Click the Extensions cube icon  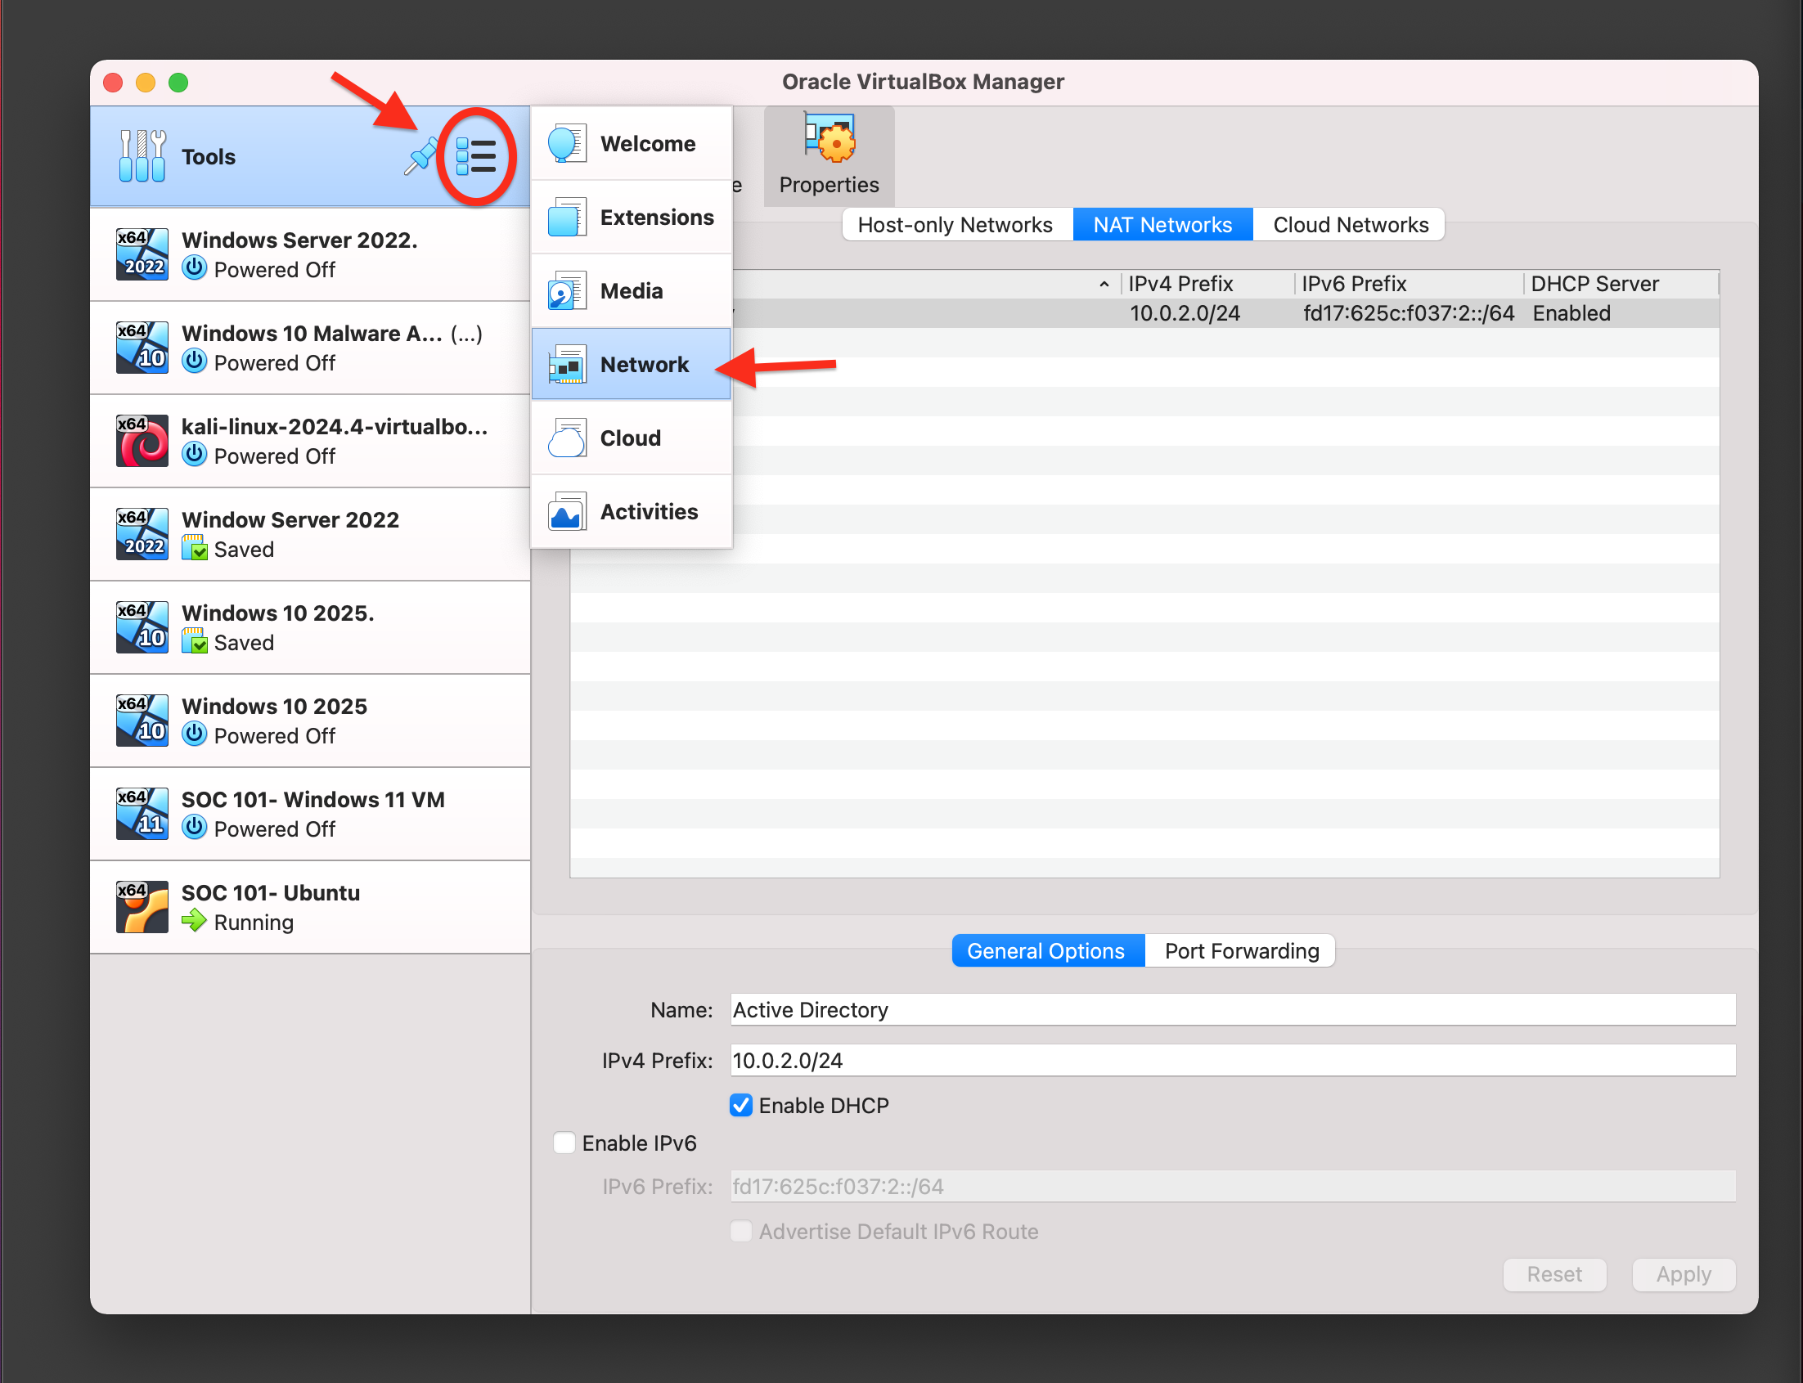click(567, 218)
